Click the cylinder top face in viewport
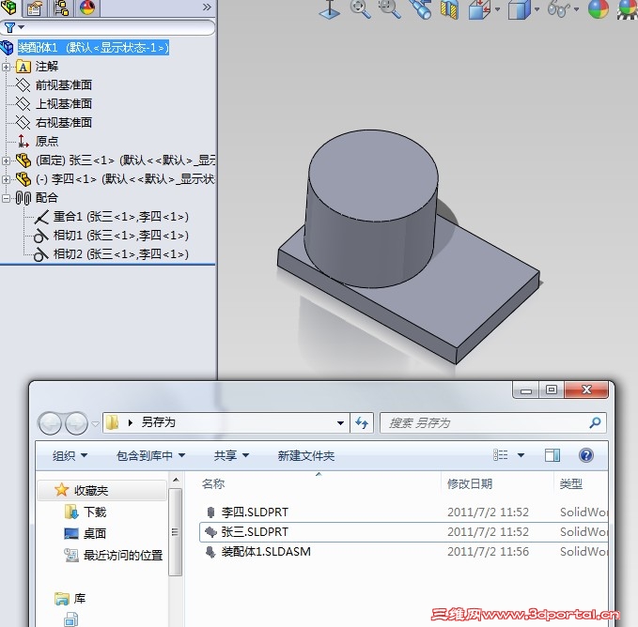The height and width of the screenshot is (627, 638). pos(373,176)
